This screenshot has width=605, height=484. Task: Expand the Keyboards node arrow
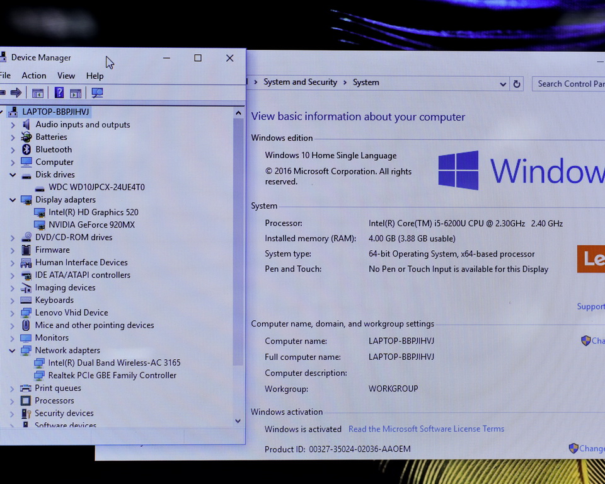pyautogui.click(x=13, y=300)
